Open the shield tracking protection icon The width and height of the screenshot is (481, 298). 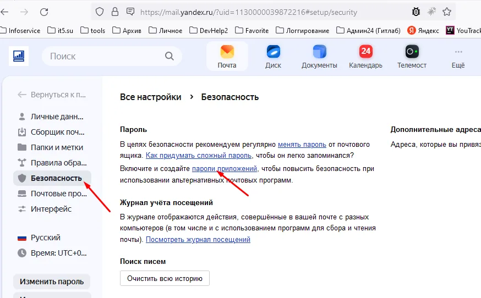coord(100,12)
